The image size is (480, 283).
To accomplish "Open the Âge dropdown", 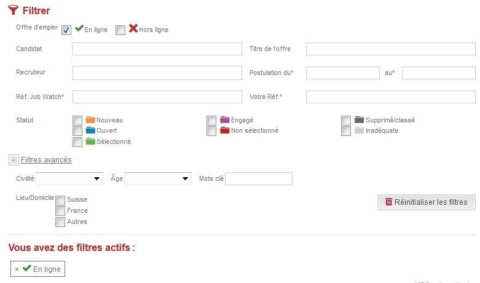I will 158,178.
